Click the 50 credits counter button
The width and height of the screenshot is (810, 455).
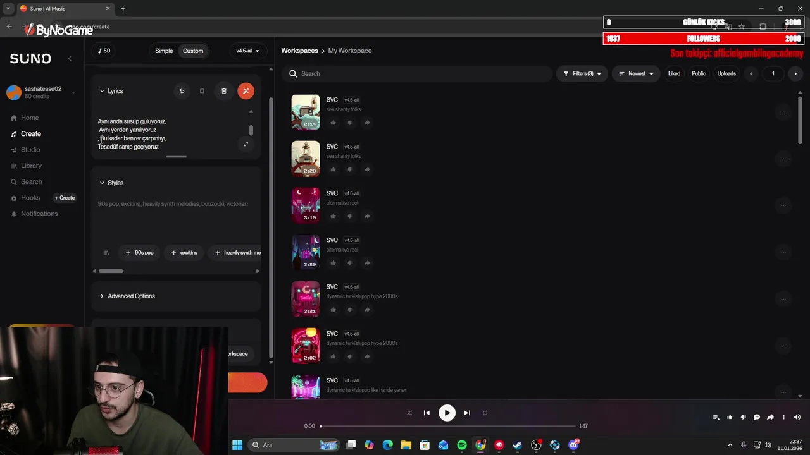pos(104,51)
